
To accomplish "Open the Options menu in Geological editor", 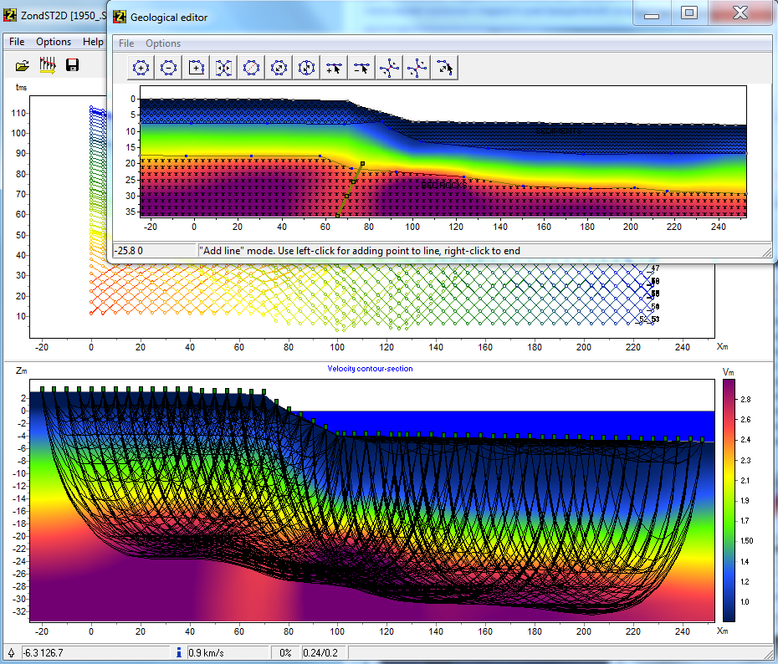I will pos(163,43).
